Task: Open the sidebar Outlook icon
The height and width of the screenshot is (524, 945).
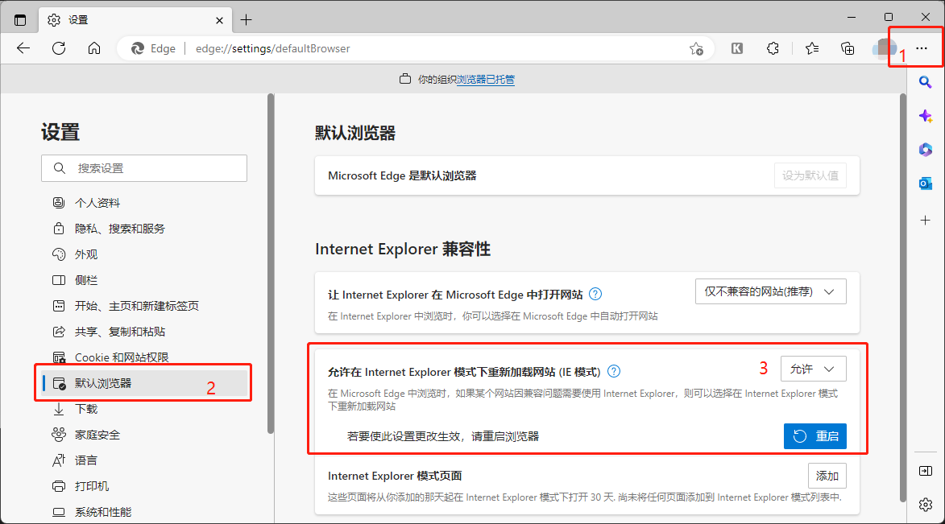Action: tap(926, 183)
